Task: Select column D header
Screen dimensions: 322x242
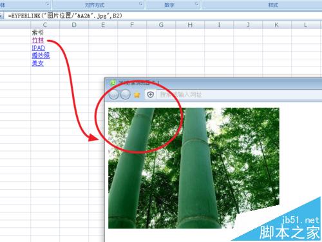Action: [74, 25]
